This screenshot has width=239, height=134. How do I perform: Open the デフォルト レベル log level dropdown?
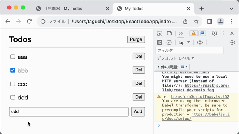pos(176,58)
